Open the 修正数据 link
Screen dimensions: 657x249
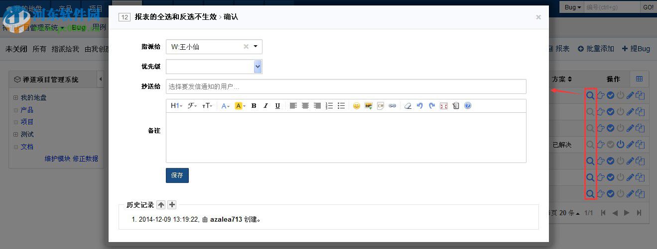85,159
